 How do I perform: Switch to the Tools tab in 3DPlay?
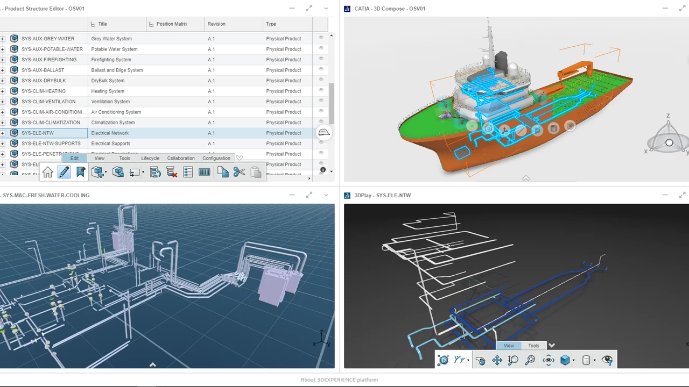pyautogui.click(x=533, y=346)
